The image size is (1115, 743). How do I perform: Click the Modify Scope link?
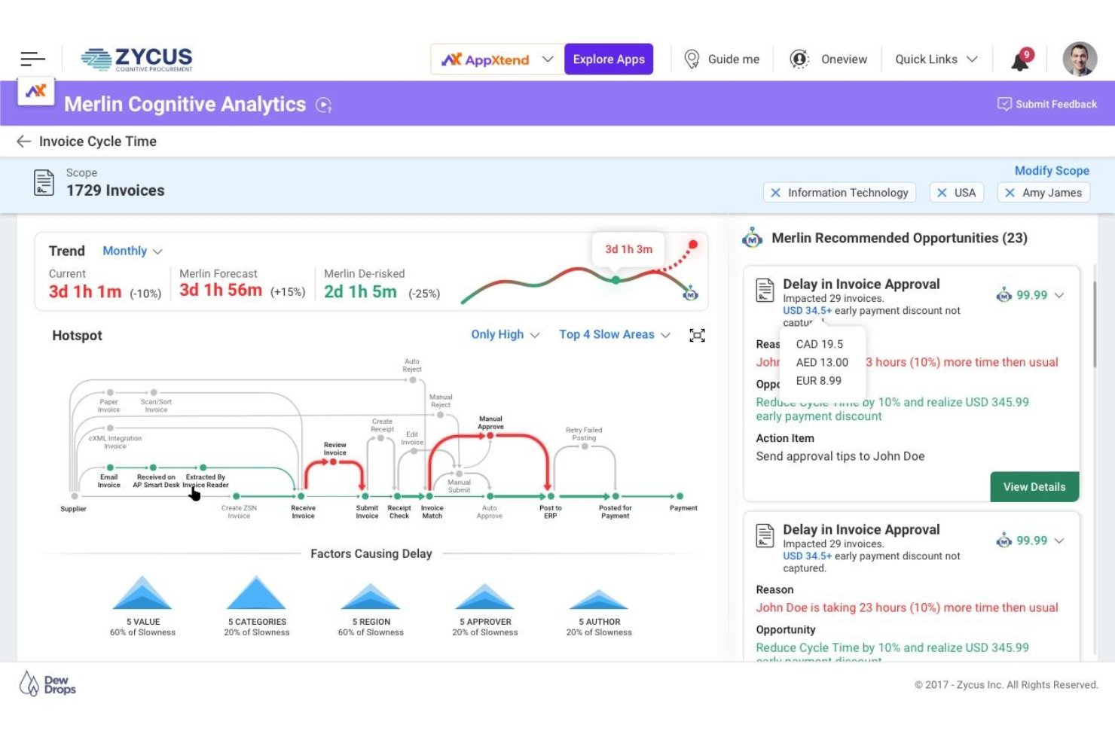pos(1052,171)
